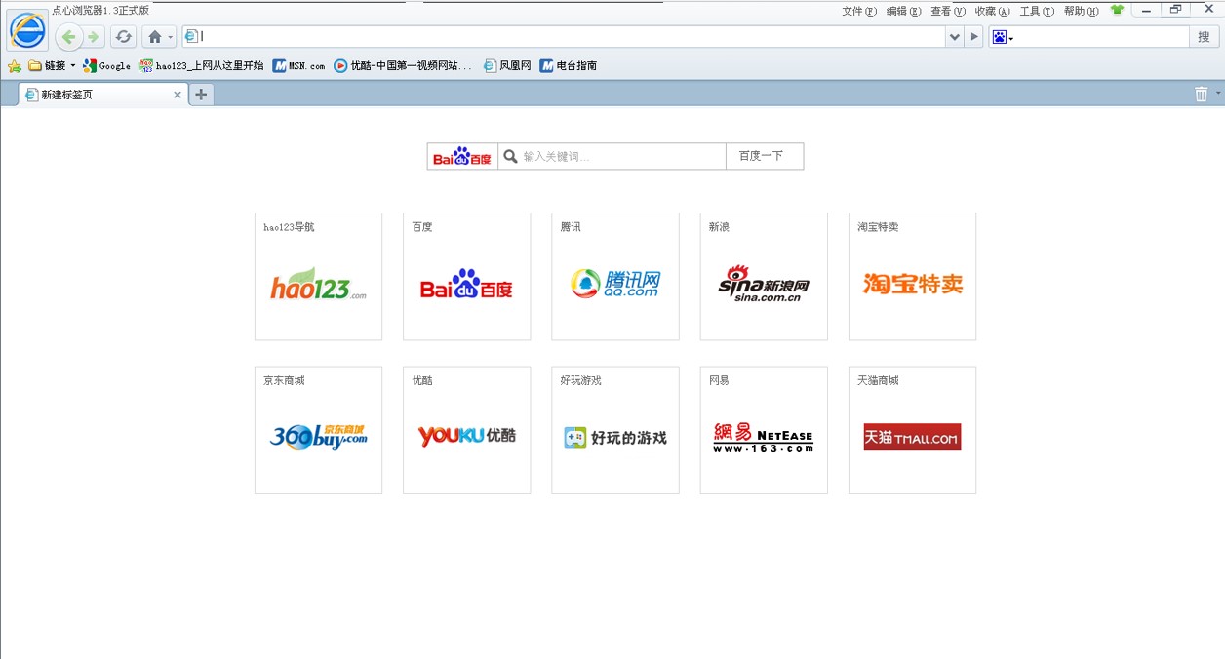The image size is (1225, 659).
Task: Click the favorites star icon in bookmarks bar
Action: click(15, 66)
